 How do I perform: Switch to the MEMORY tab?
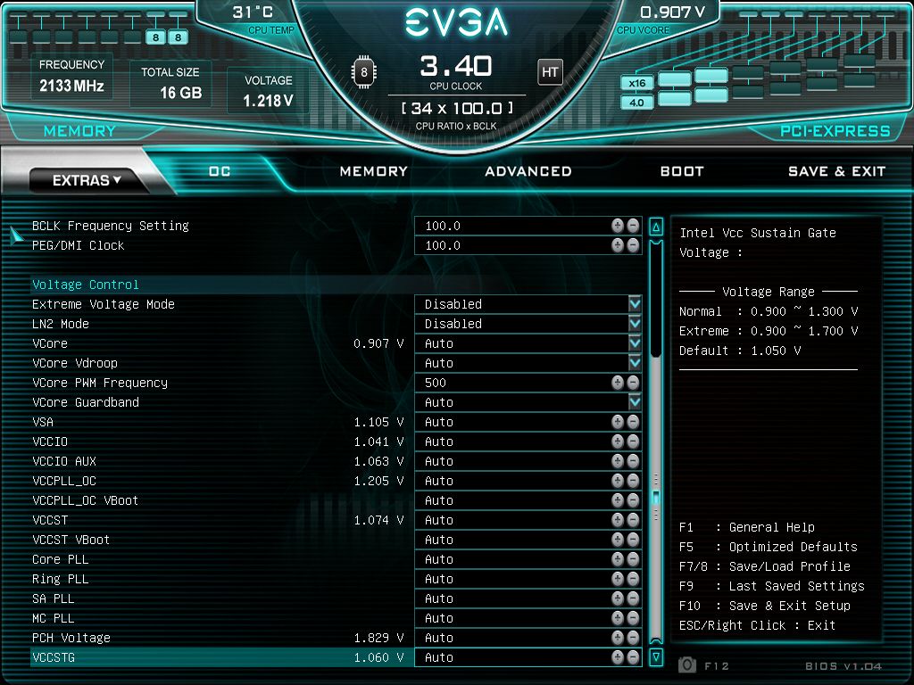coord(374,171)
